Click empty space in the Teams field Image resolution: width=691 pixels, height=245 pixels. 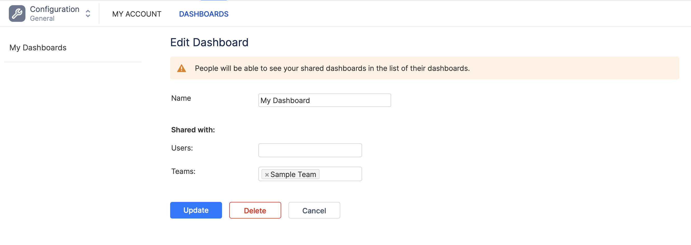point(340,174)
